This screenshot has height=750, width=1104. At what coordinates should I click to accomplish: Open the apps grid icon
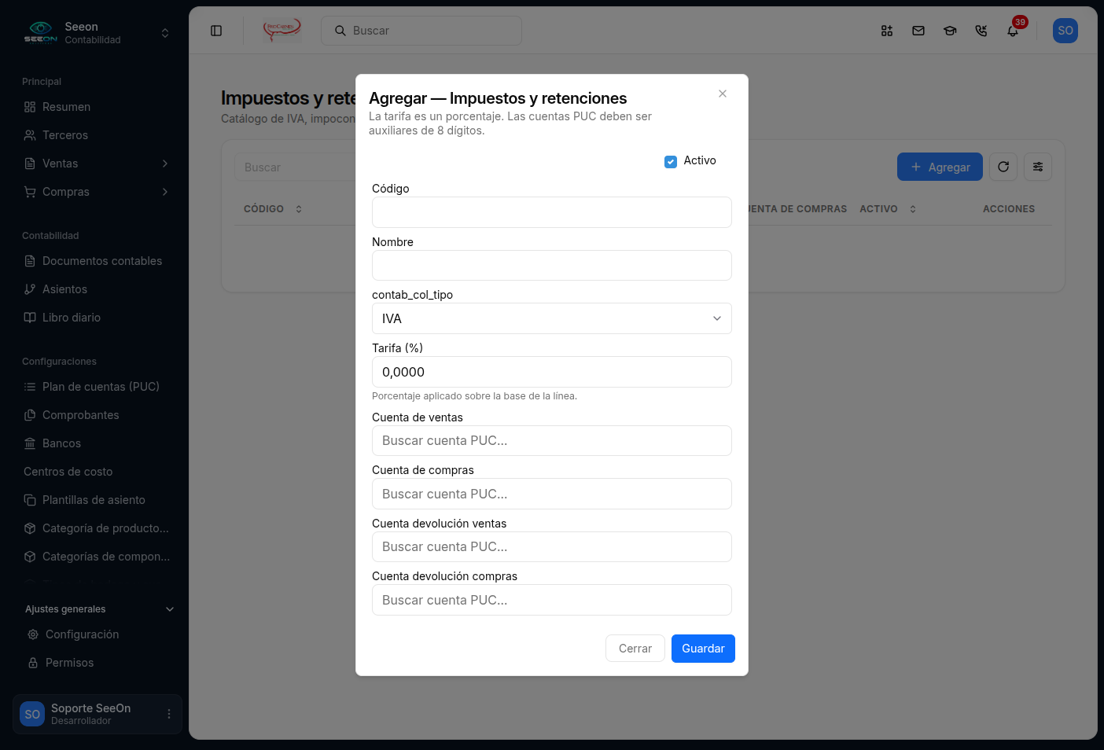point(887,31)
